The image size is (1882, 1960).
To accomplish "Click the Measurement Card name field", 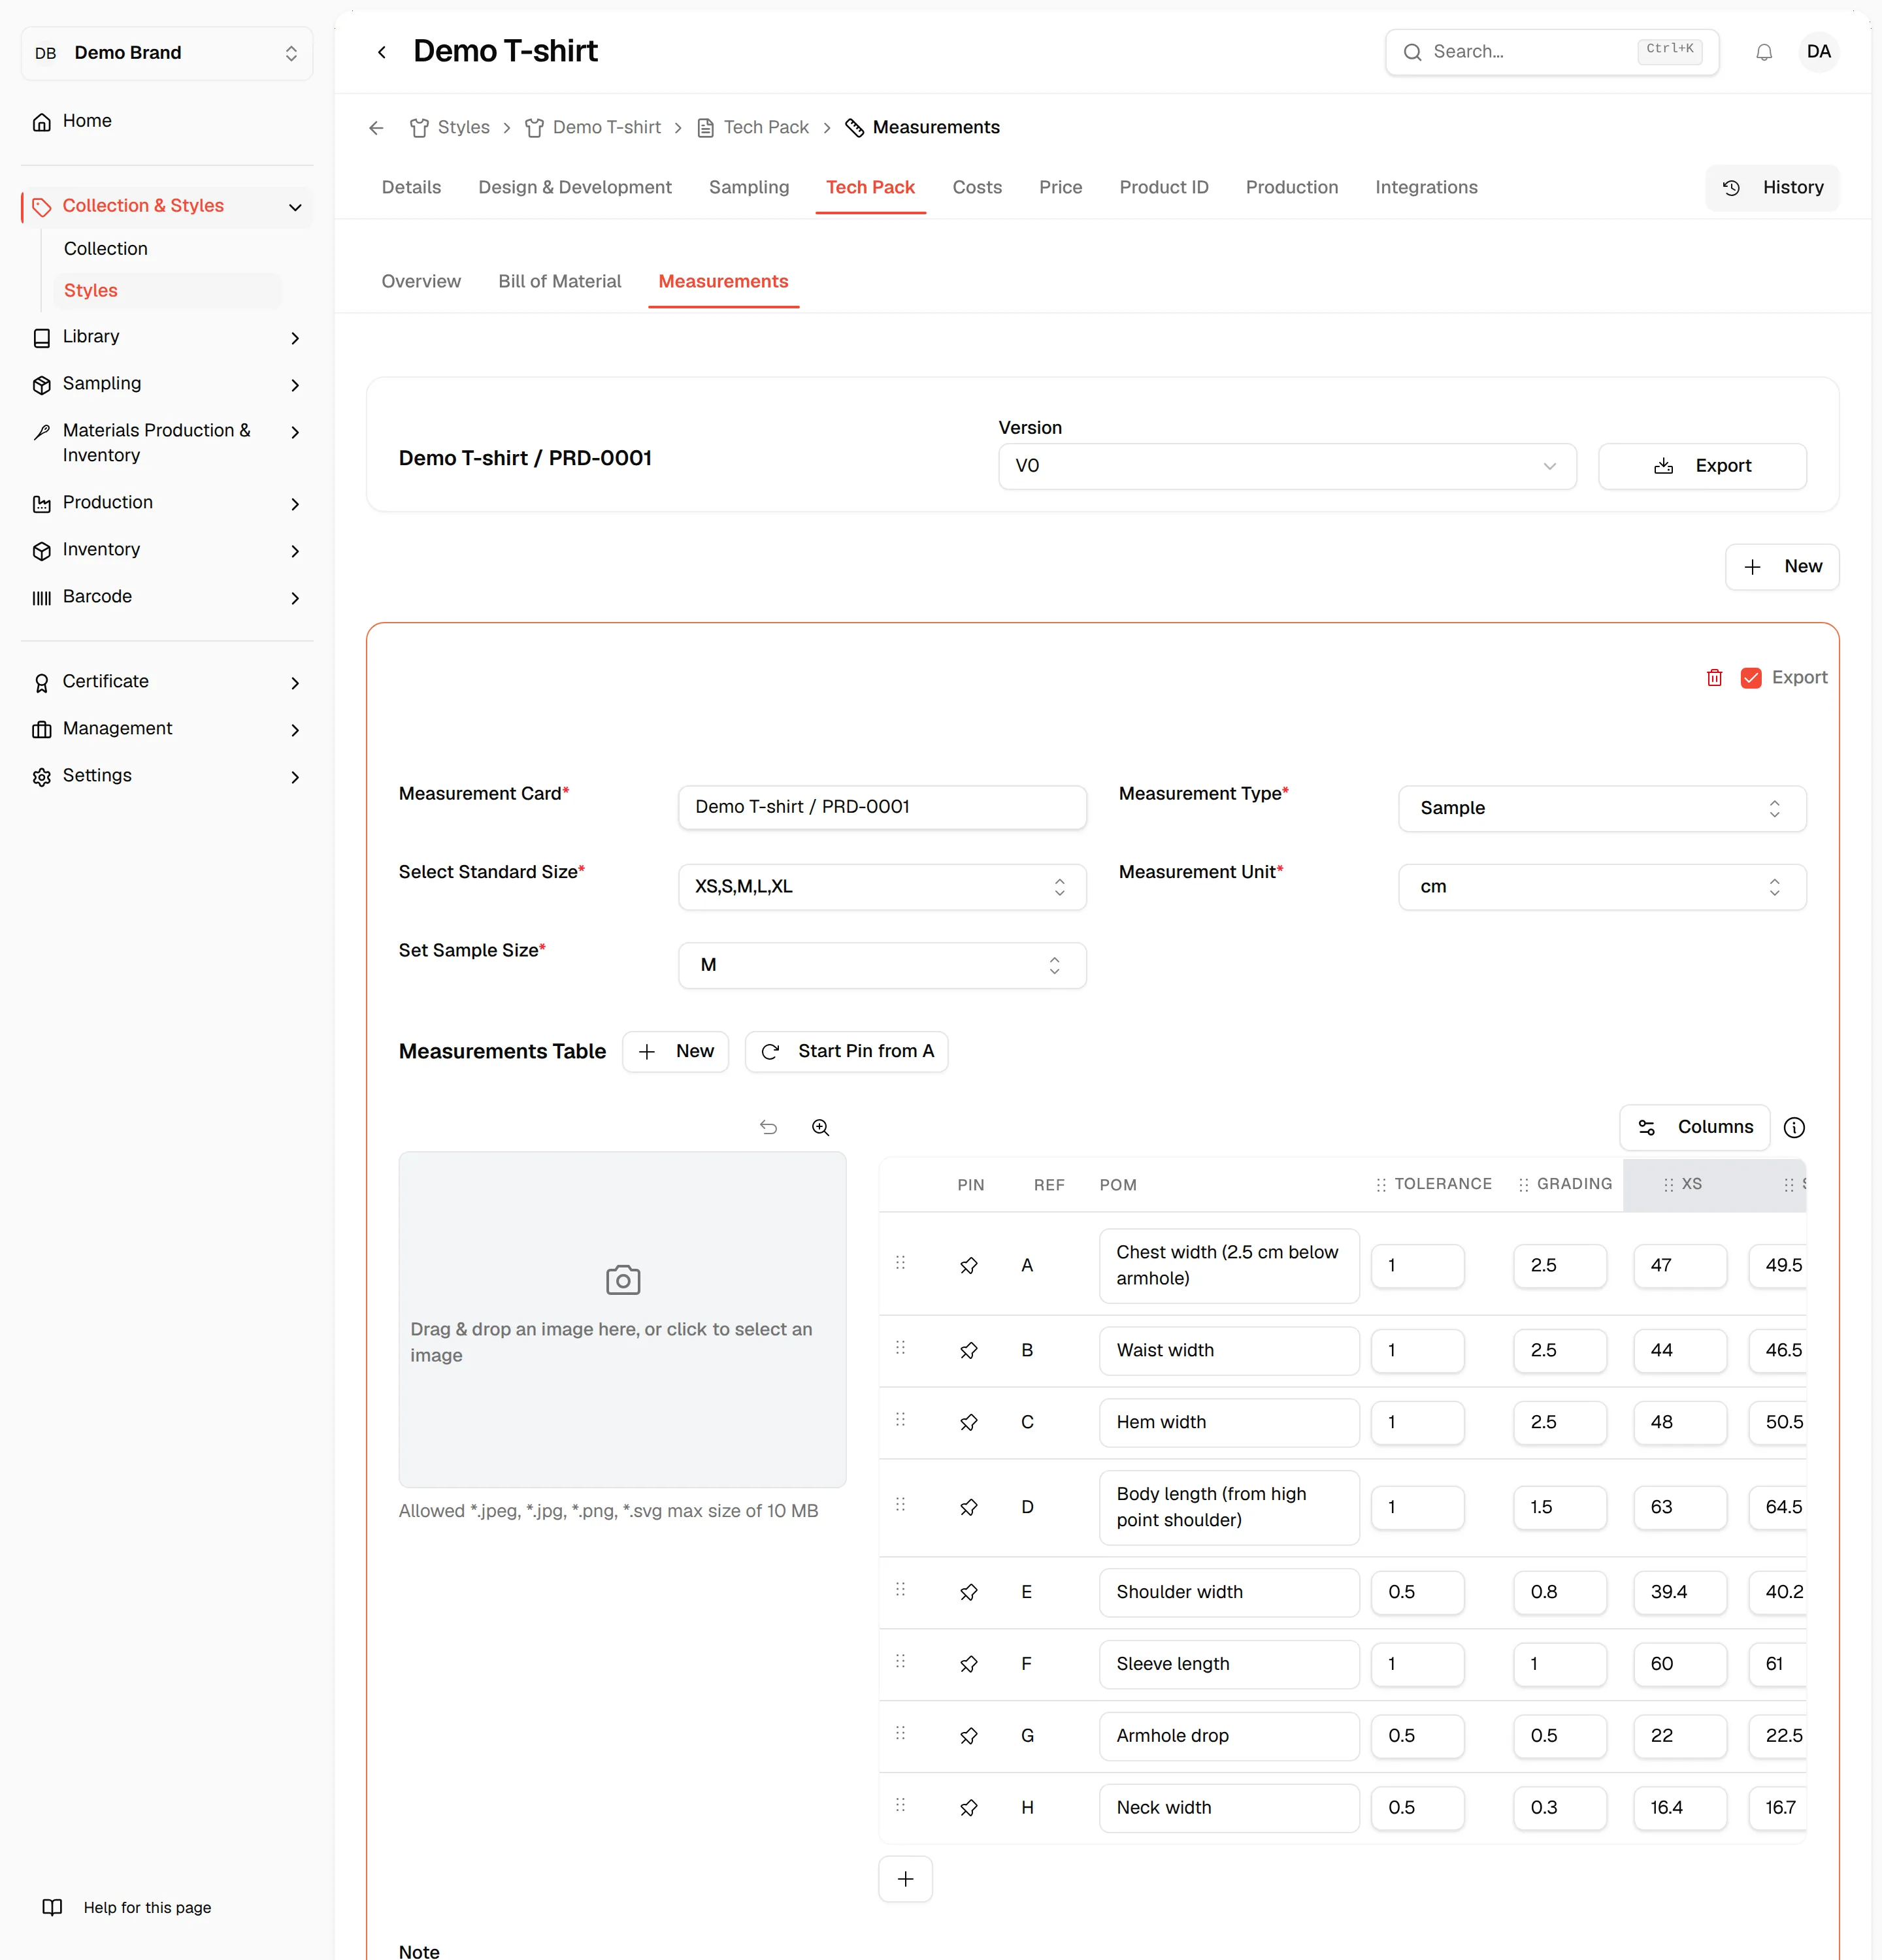I will click(x=882, y=807).
